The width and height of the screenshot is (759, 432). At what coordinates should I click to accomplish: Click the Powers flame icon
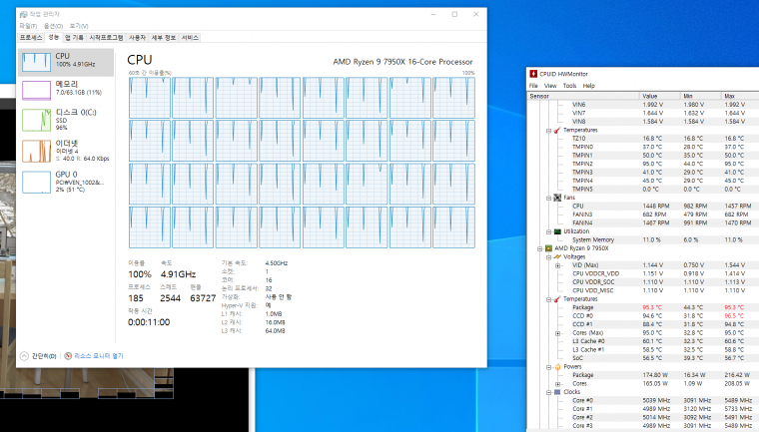tap(557, 367)
